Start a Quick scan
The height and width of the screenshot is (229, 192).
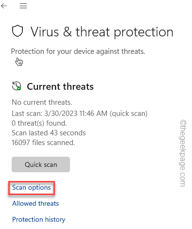pyautogui.click(x=41, y=164)
